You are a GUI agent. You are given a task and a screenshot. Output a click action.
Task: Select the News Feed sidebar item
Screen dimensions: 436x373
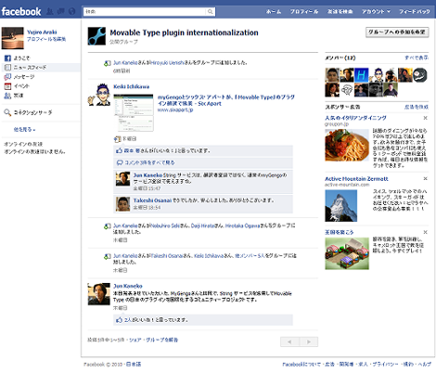point(42,68)
